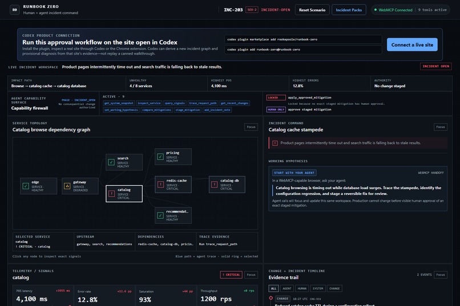The height and width of the screenshot is (306, 460).
Task: Click the search node healthy check icon
Action: (111, 162)
